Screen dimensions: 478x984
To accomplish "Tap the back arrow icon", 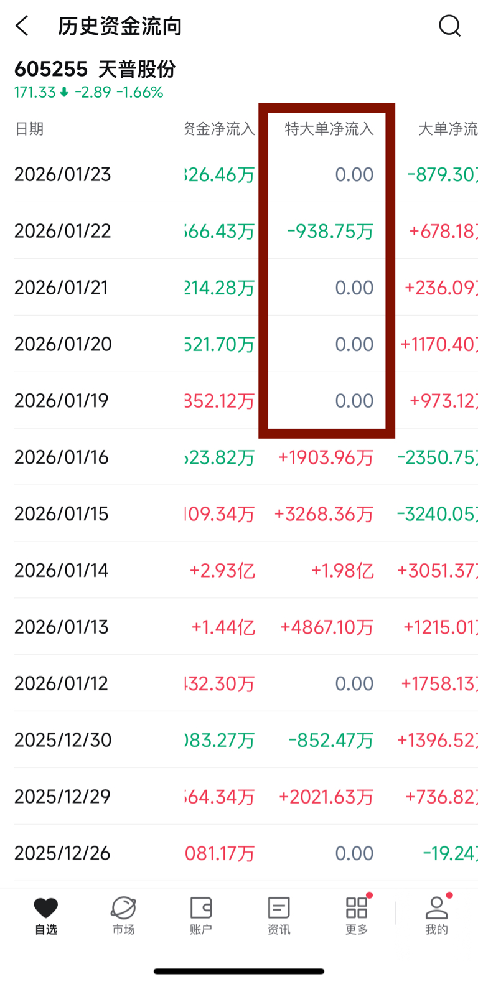I will pyautogui.click(x=22, y=26).
